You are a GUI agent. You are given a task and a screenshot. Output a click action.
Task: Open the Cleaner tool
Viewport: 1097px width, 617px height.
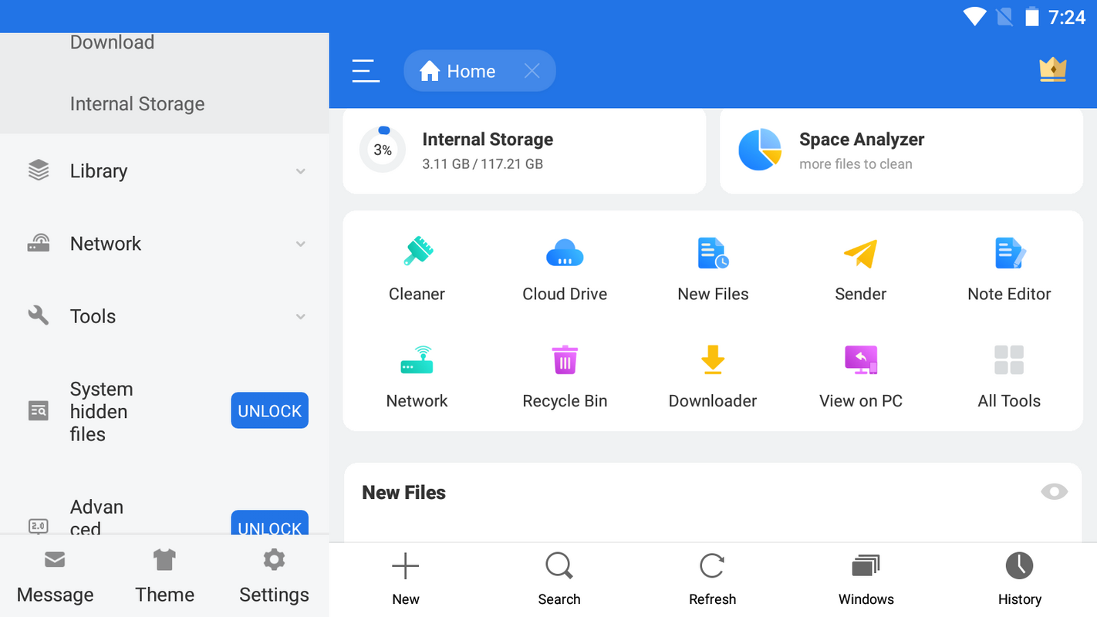(x=417, y=269)
